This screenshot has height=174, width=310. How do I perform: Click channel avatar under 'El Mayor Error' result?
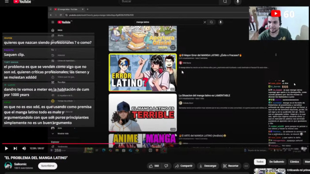(x=181, y=63)
